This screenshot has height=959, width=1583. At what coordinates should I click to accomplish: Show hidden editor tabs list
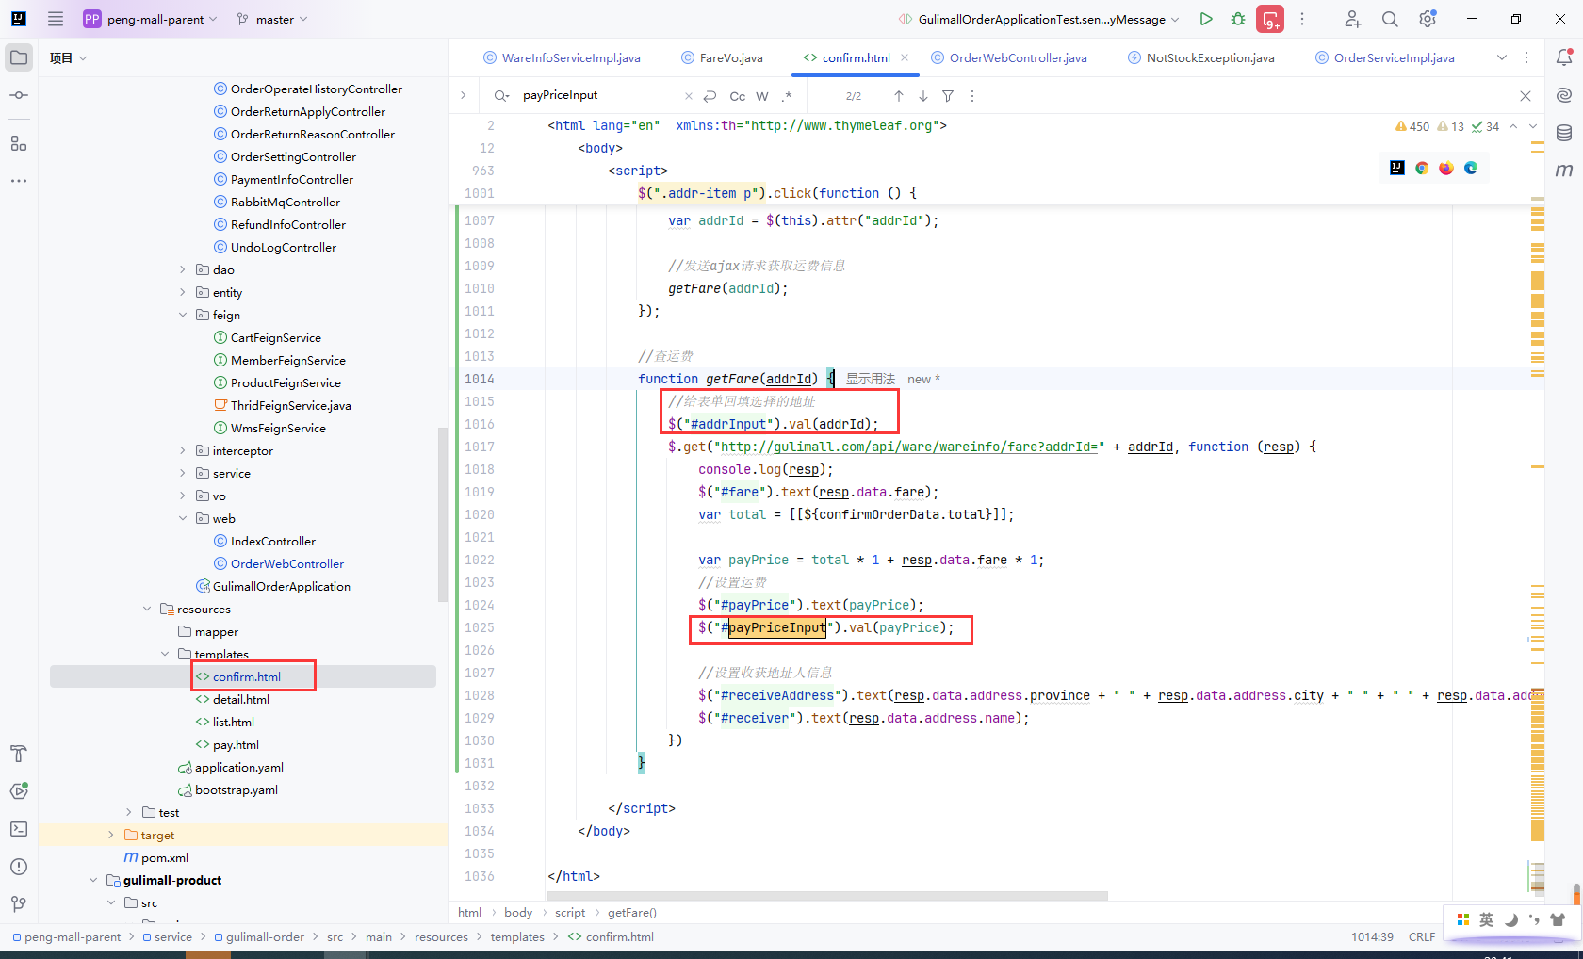(1502, 57)
